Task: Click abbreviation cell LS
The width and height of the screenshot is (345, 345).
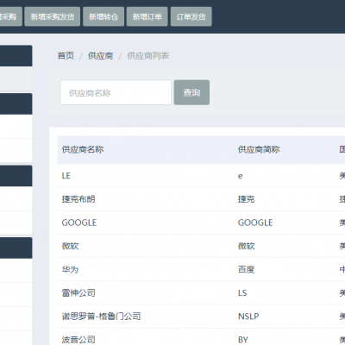Action: (x=242, y=293)
